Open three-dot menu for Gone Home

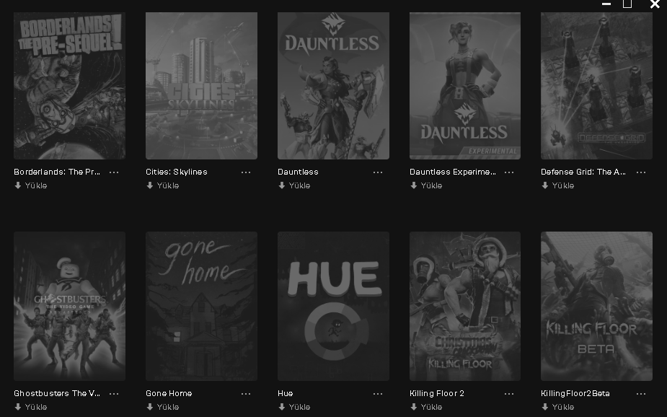tap(245, 394)
